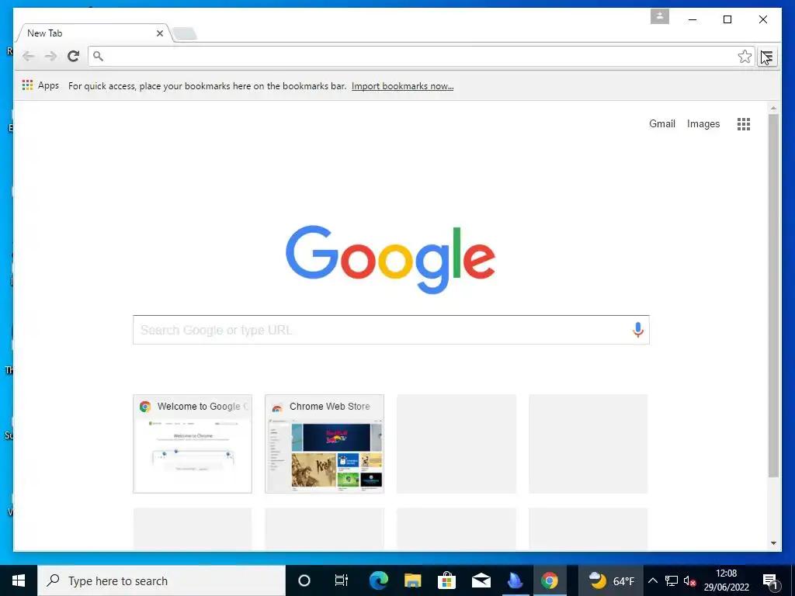Open File Explorer from the taskbar
This screenshot has width=795, height=596.
tap(413, 580)
